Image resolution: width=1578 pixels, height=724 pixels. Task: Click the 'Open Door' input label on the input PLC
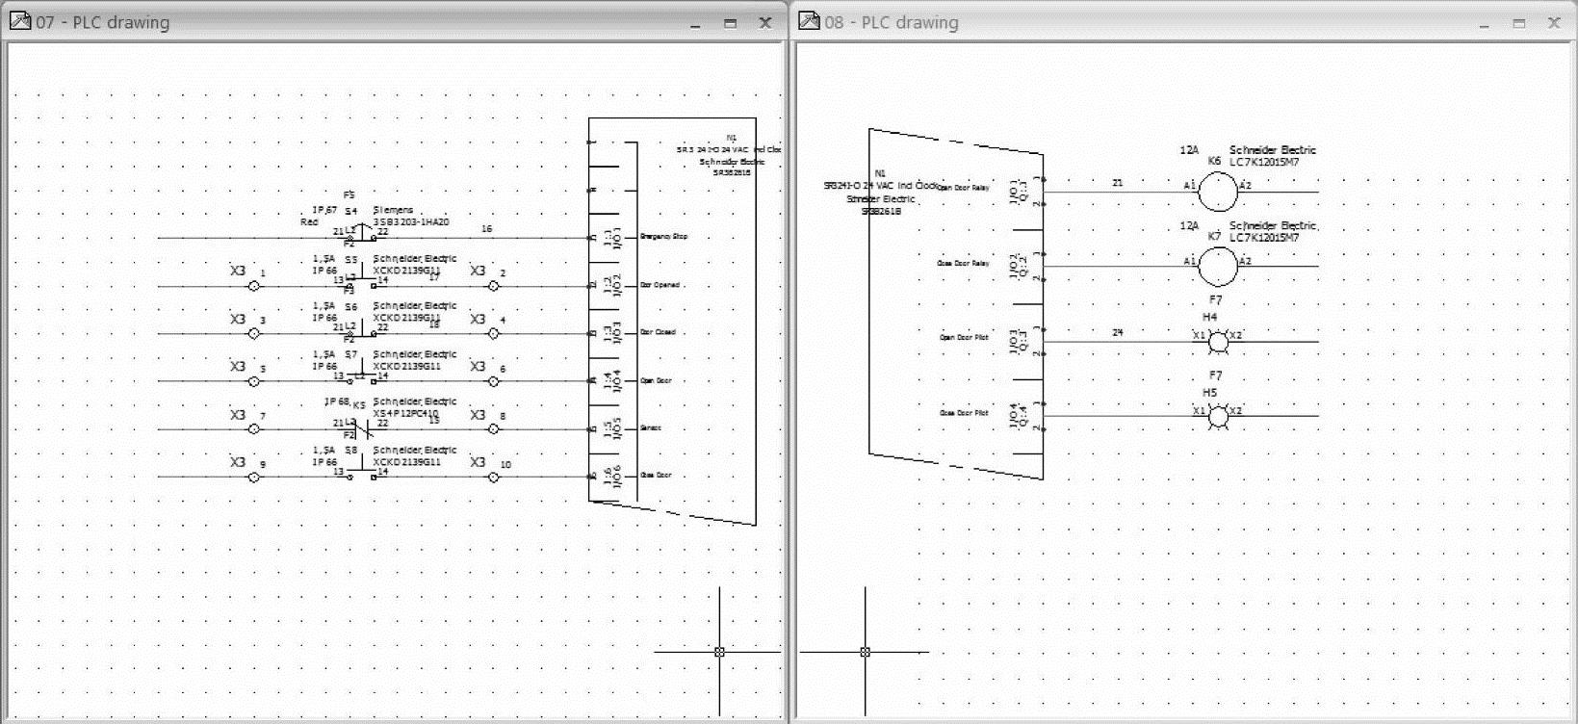click(656, 380)
